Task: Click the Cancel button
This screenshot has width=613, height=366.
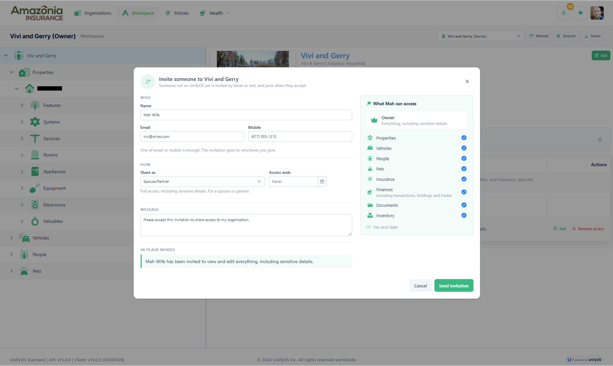Action: pos(420,286)
